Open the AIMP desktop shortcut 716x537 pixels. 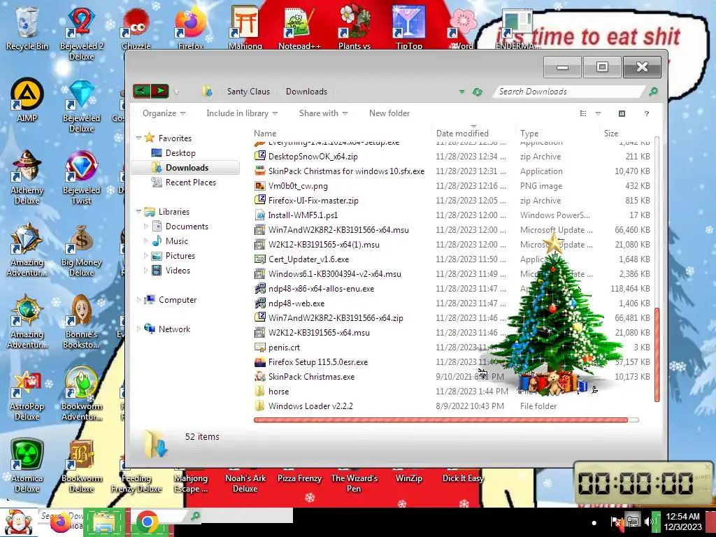coord(27,100)
